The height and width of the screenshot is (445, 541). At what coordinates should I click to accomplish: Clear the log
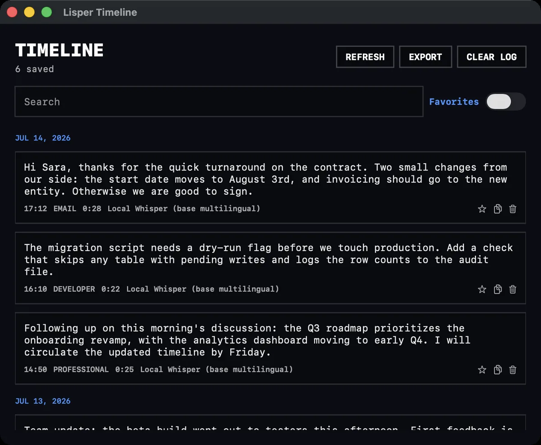point(491,57)
